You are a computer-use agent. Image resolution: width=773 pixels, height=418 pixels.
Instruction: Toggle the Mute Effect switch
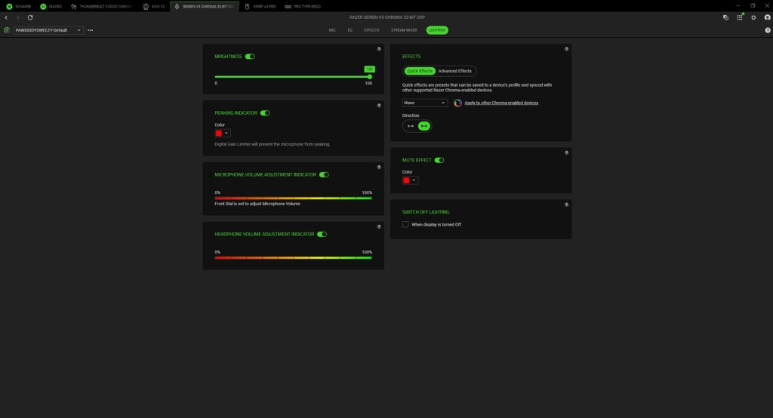(x=439, y=160)
